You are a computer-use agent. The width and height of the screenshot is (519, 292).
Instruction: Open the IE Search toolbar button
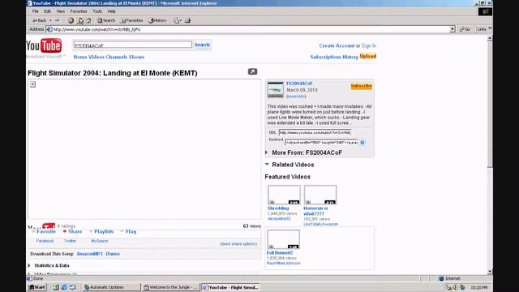pyautogui.click(x=106, y=20)
